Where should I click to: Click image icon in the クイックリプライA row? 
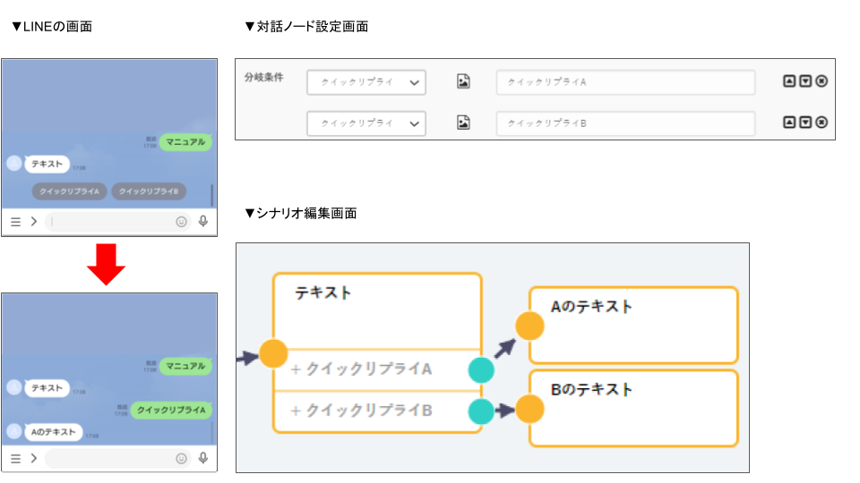pos(463,81)
